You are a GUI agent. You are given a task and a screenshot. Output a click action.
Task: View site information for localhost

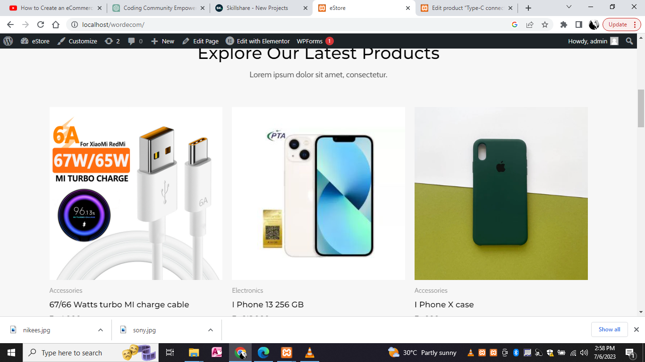point(74,25)
